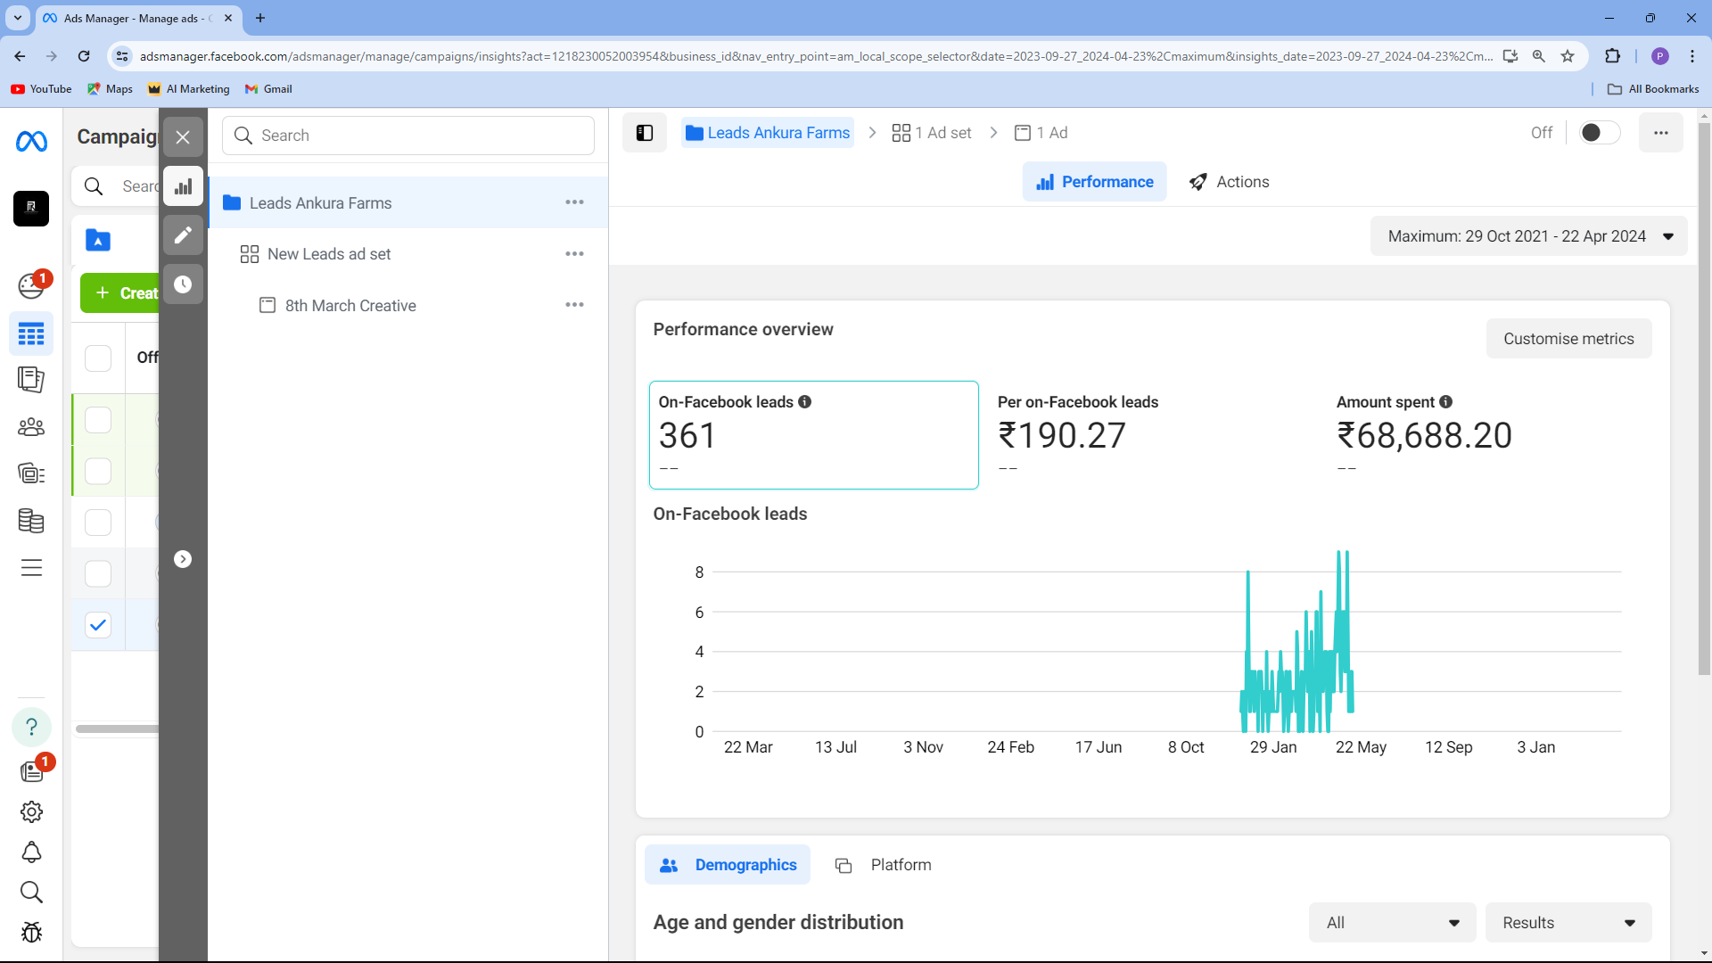Click the Meta logo icon
This screenshot has width=1712, height=963.
[x=31, y=141]
